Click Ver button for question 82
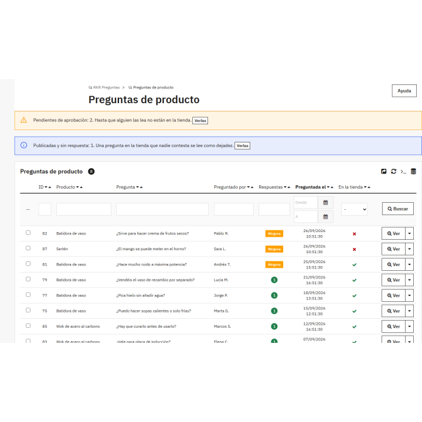 click(393, 233)
